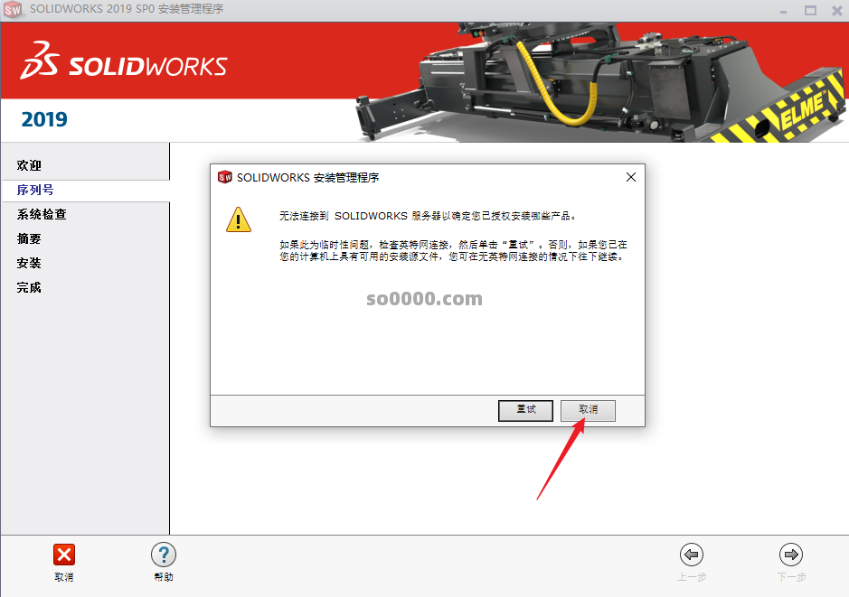Click the yellow warning triangle icon in the dialog
849x597 pixels.
pyautogui.click(x=238, y=219)
